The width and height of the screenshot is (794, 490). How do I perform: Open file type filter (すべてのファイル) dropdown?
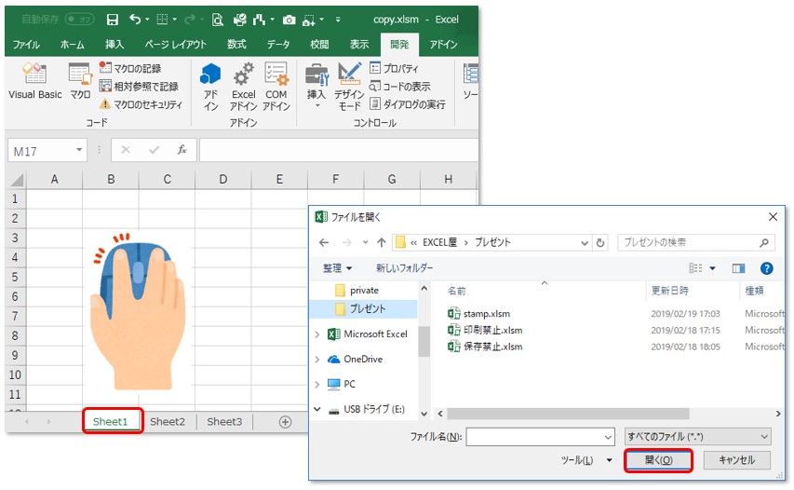click(698, 436)
